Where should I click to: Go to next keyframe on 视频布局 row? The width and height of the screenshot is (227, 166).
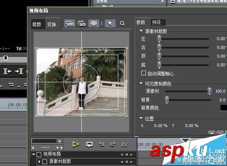[132, 155]
